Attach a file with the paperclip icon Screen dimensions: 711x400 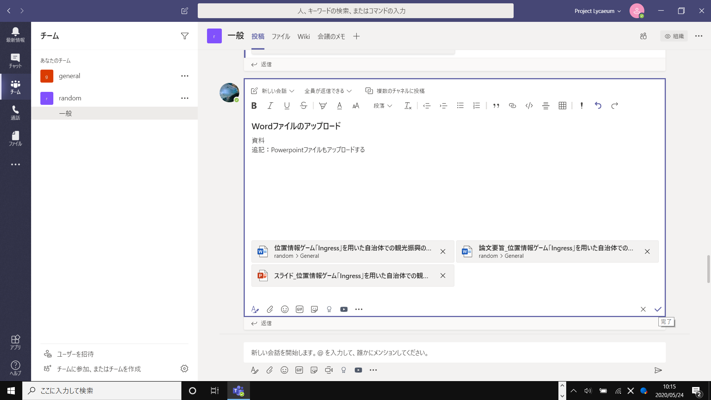tap(270, 309)
